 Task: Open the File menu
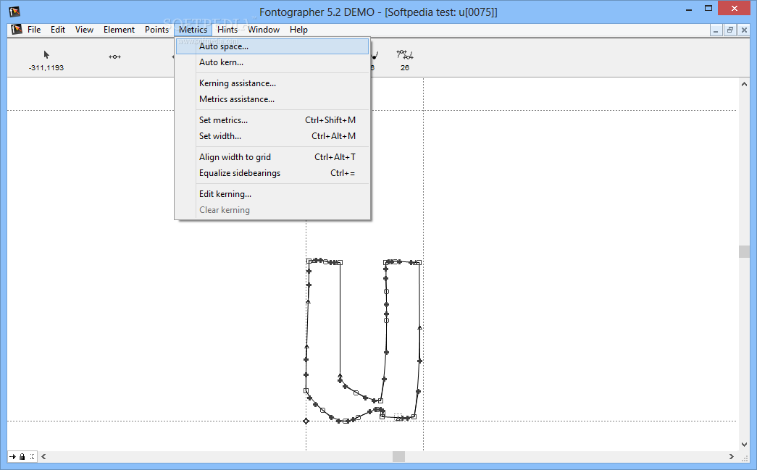34,30
